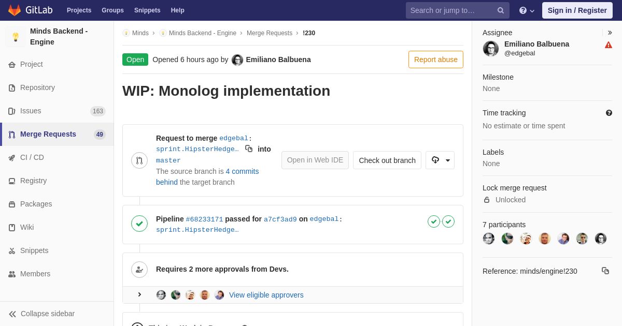Open Time tracking help icon
622x326 pixels.
click(609, 113)
